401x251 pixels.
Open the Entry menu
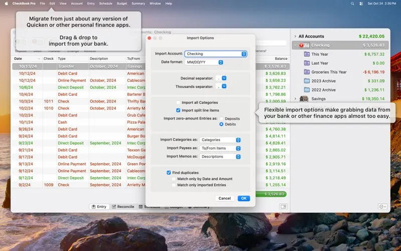(91, 4)
